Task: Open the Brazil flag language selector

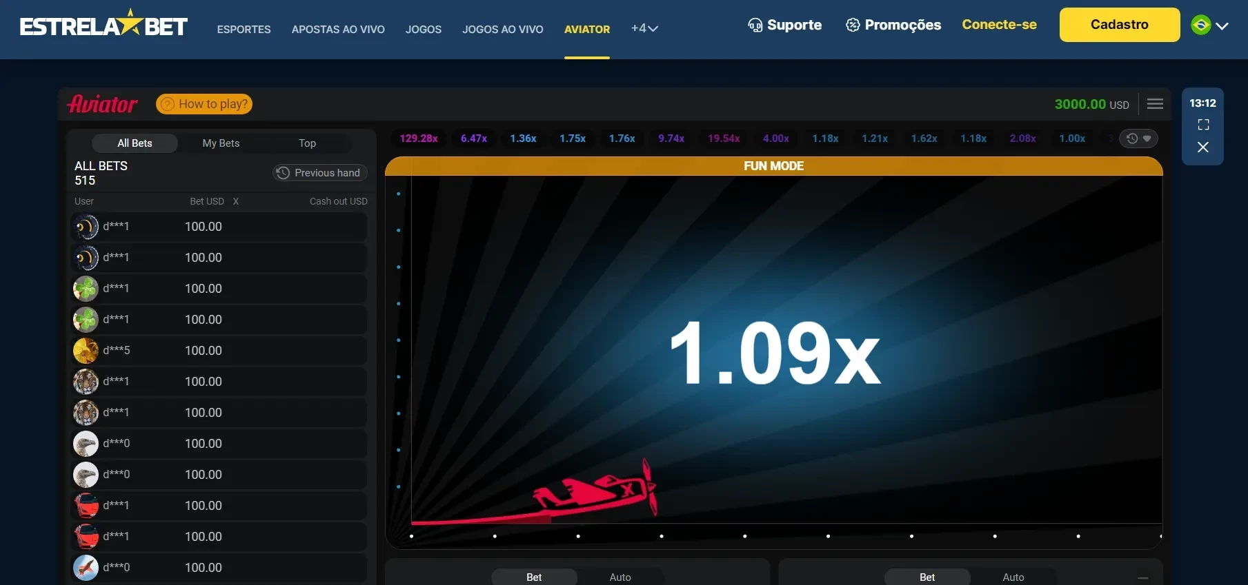Action: (x=1209, y=25)
